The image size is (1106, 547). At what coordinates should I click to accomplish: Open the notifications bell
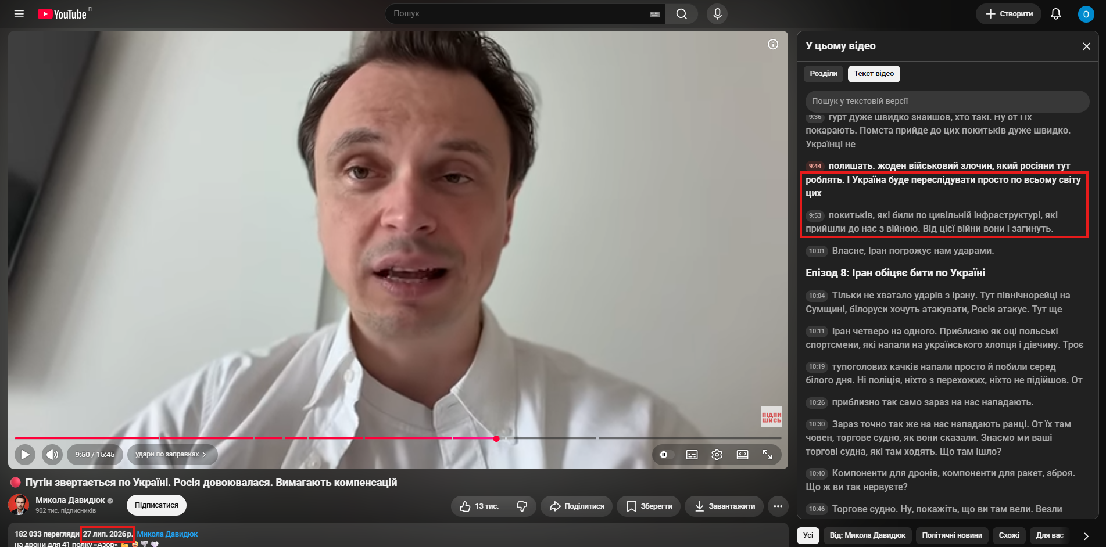point(1056,14)
